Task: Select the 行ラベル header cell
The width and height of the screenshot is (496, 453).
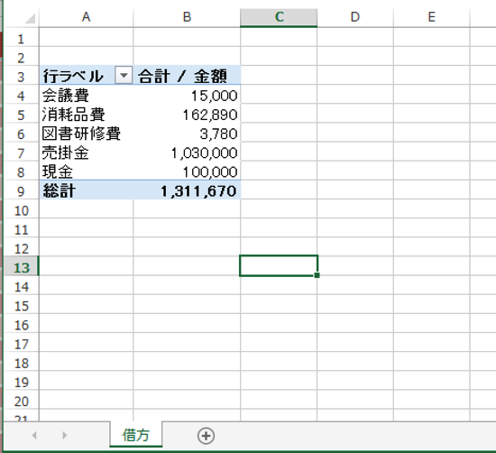Action: click(86, 75)
